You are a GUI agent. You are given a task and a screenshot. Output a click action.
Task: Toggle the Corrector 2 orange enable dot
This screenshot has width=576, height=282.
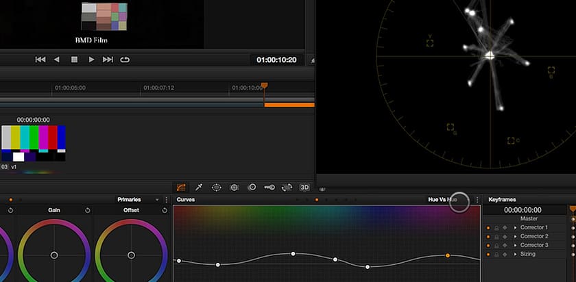click(x=488, y=237)
